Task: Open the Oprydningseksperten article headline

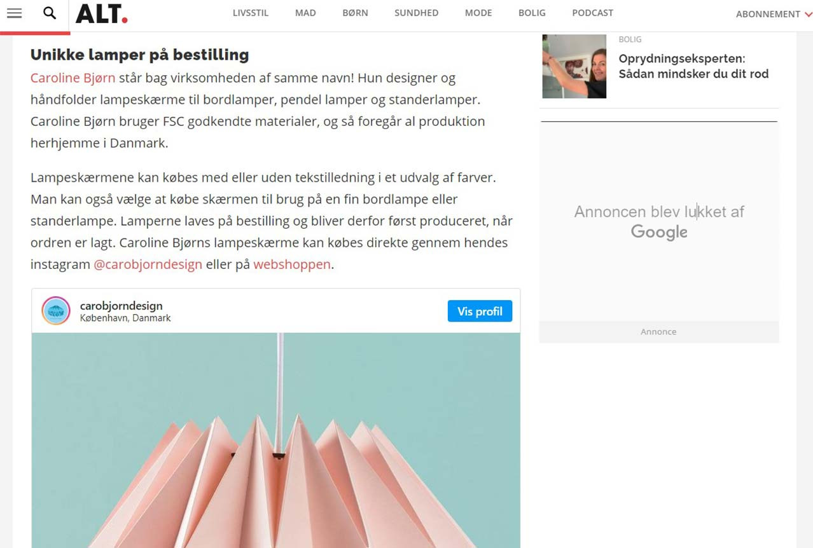Action: pyautogui.click(x=693, y=66)
